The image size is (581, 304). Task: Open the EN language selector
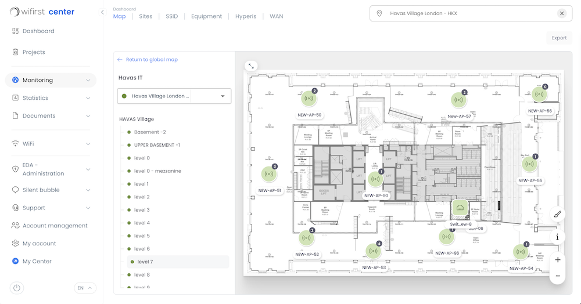point(85,288)
